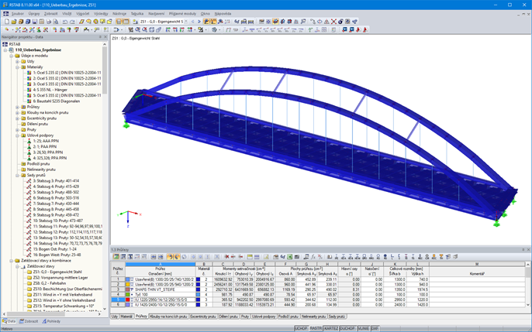Click the green support symbol at left bridge end
The image size is (532, 332).
(126, 125)
